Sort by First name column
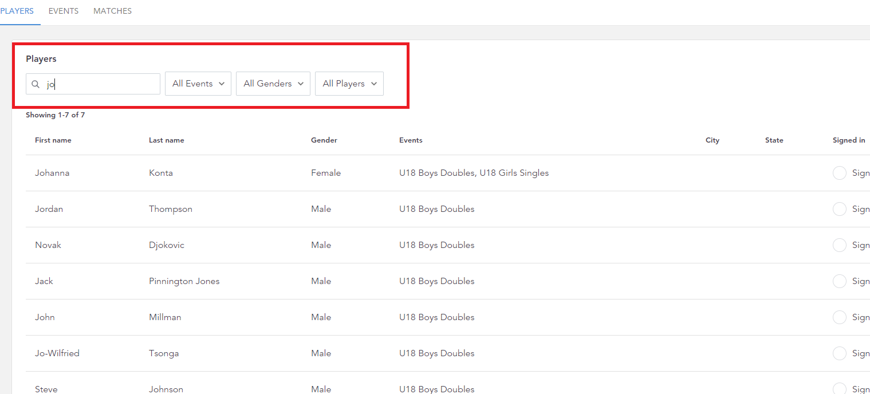 pyautogui.click(x=53, y=140)
